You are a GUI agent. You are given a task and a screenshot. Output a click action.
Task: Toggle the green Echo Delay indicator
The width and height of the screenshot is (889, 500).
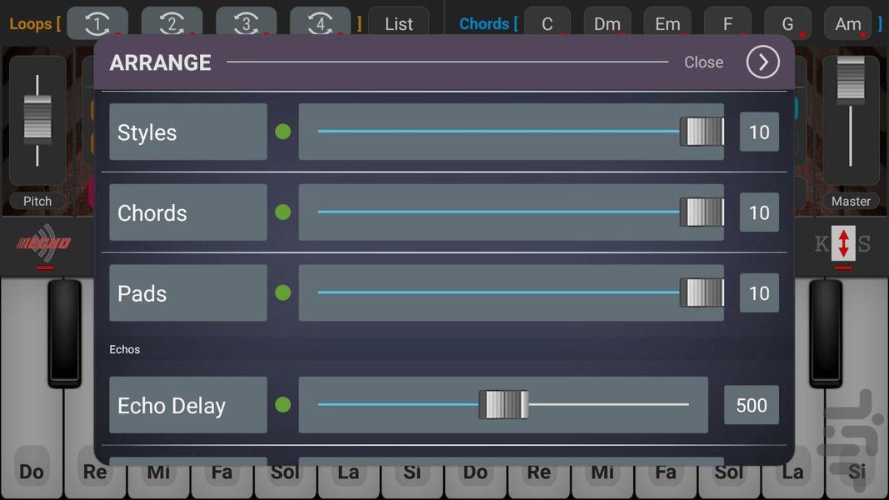pyautogui.click(x=283, y=405)
